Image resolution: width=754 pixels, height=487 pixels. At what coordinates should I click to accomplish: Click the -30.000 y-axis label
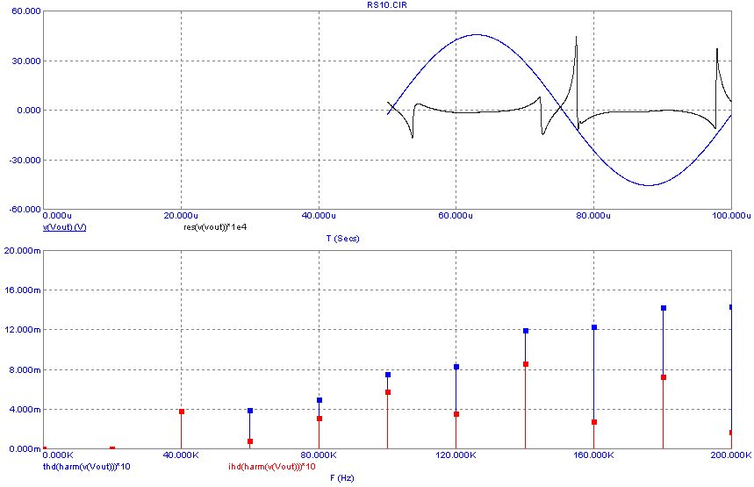point(25,160)
